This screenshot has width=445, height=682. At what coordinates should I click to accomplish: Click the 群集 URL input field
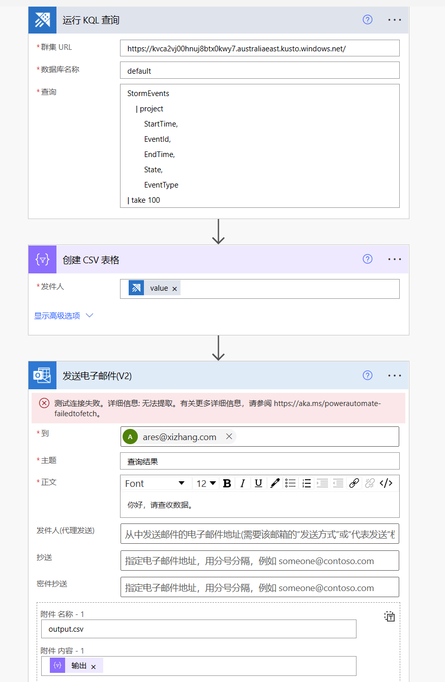260,48
